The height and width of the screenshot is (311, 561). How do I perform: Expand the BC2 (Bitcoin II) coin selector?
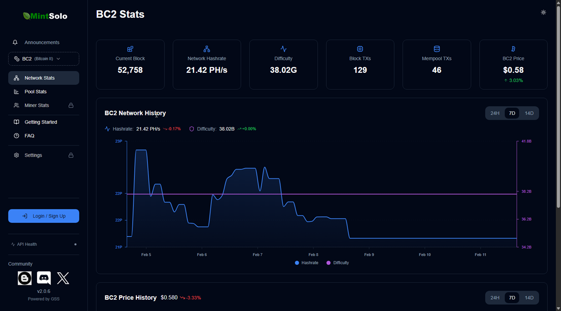(43, 59)
